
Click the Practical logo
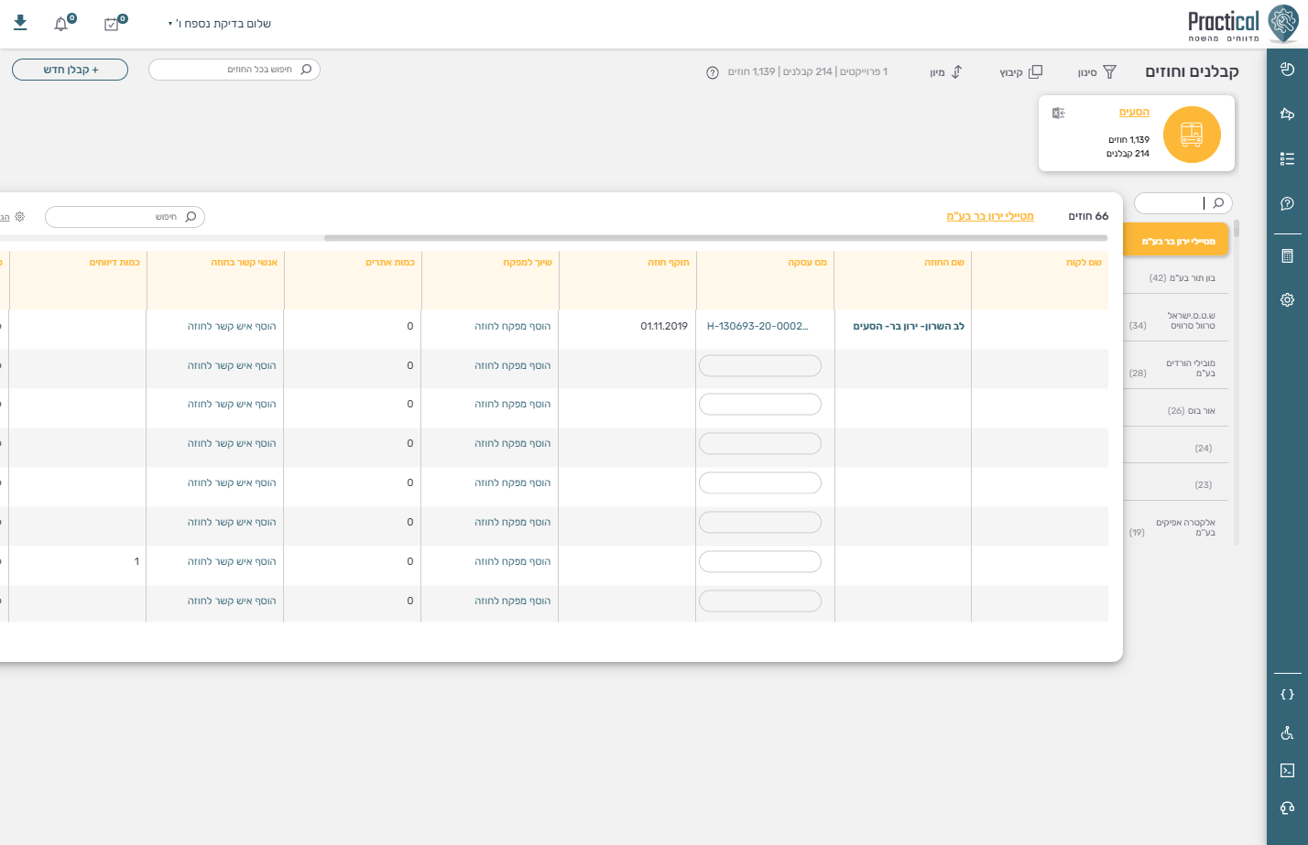pyautogui.click(x=1241, y=25)
